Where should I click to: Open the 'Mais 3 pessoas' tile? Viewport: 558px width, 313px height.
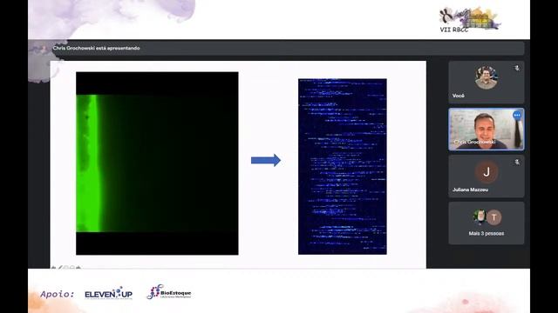pos(487,223)
